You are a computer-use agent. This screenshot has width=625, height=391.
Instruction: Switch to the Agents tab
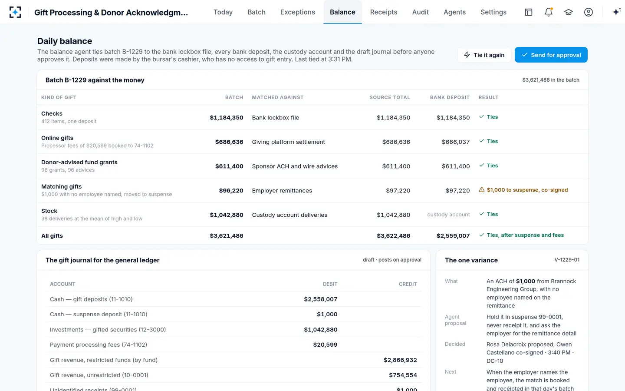(454, 12)
